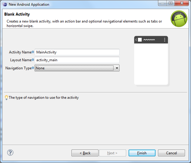Image resolution: width=191 pixels, height=163 pixels.
Task: Click the Navigation Type info icon
Action: click(33, 68)
